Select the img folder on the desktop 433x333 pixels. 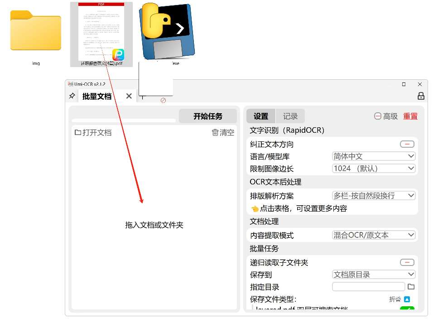coord(35,32)
